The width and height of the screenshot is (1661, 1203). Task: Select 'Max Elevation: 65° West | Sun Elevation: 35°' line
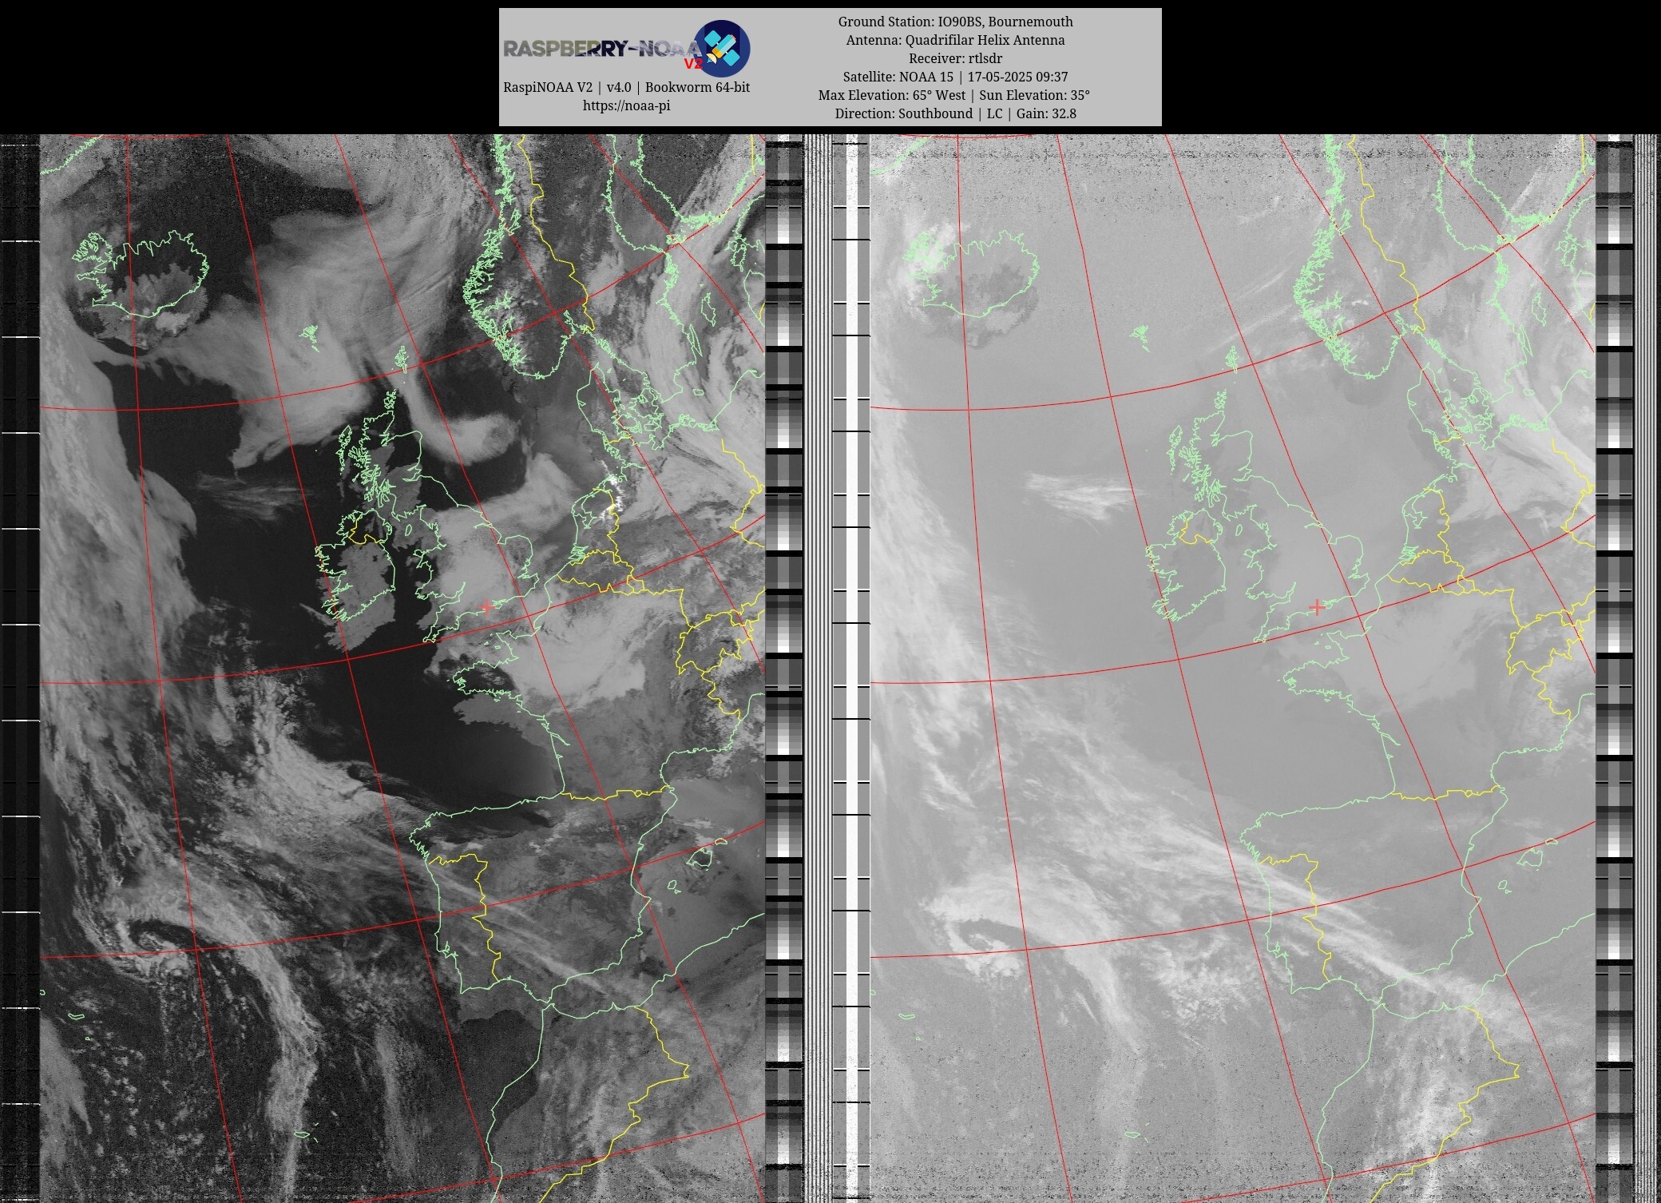tap(954, 95)
